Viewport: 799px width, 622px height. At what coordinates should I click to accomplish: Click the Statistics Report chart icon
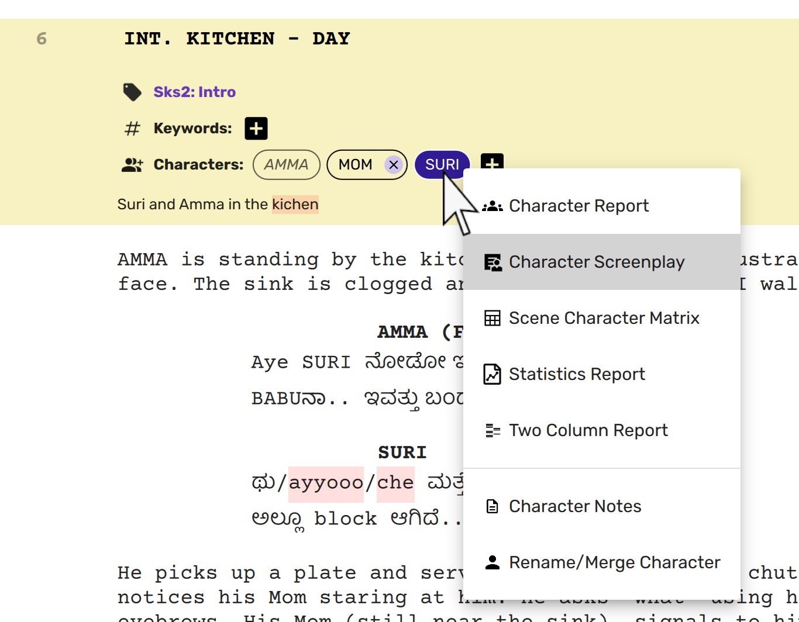(493, 374)
